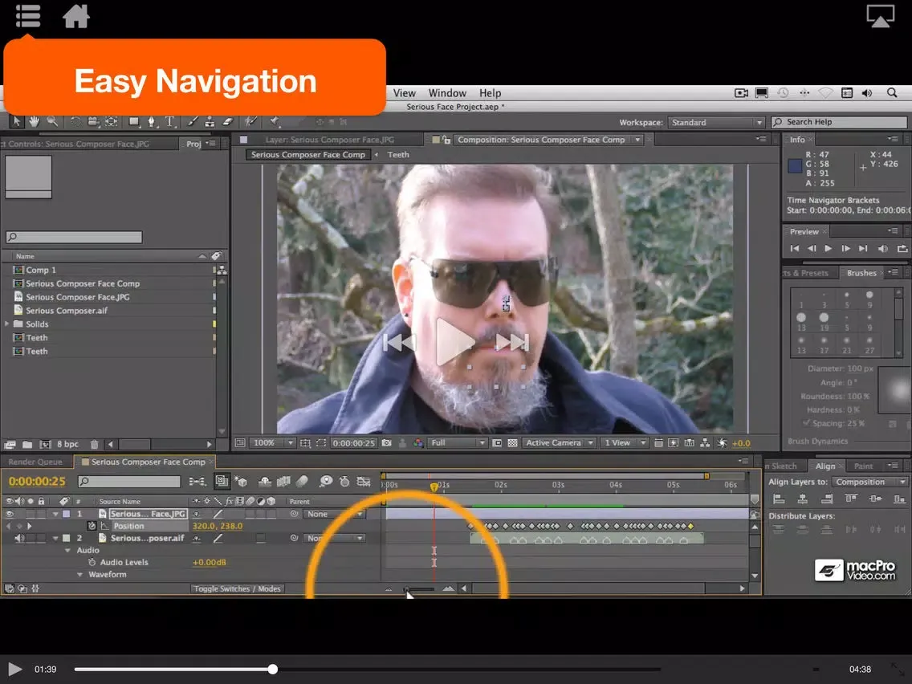This screenshot has width=912, height=684.
Task: Align layers to left edge
Action: pos(779,499)
